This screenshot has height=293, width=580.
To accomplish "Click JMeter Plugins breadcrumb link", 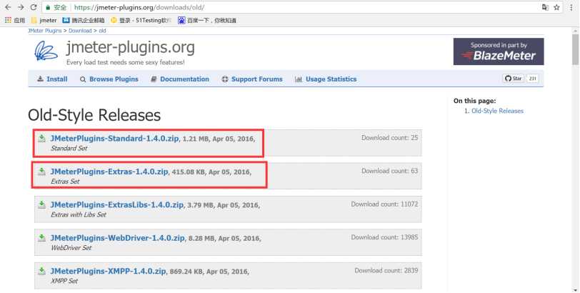I will (45, 31).
